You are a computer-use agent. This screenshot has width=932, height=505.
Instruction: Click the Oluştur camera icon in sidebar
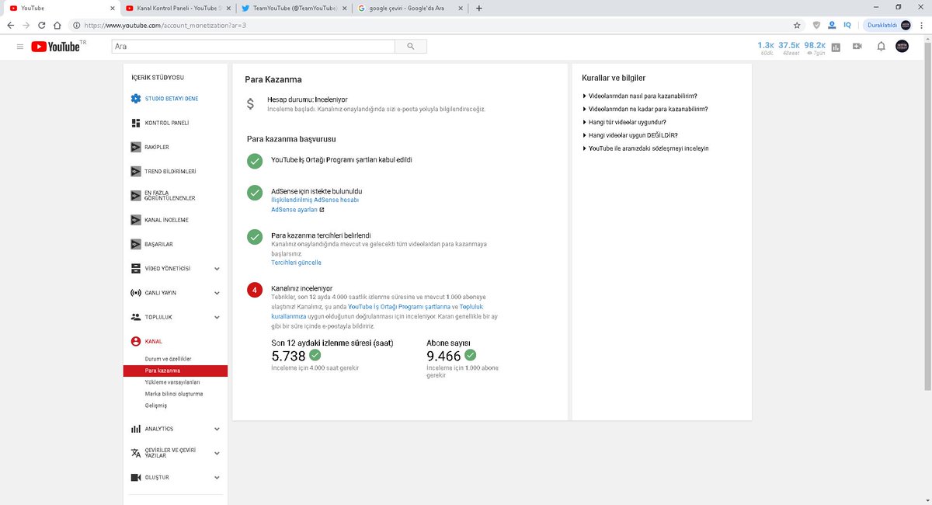click(136, 477)
